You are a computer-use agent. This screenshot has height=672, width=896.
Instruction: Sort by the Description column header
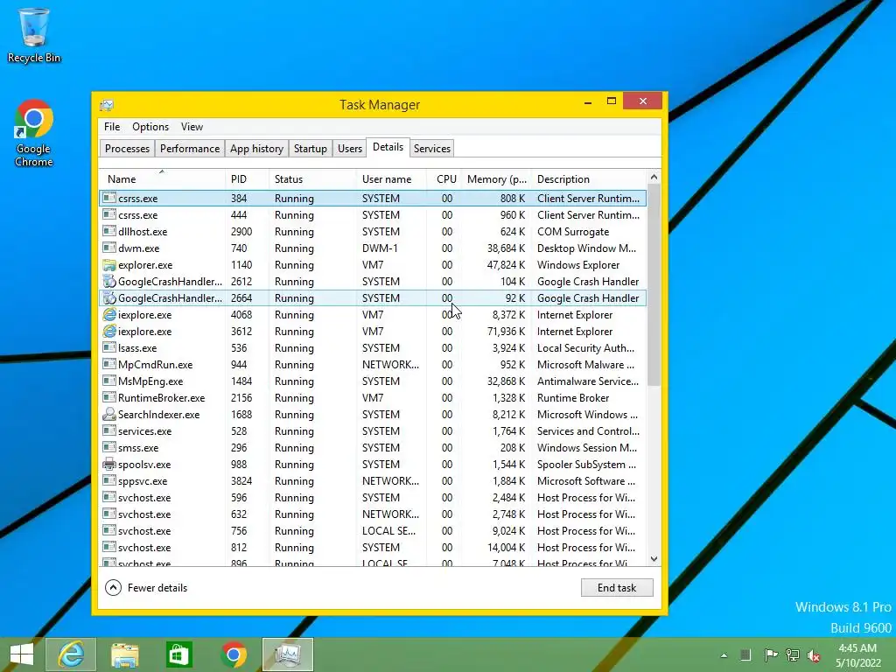(589, 178)
